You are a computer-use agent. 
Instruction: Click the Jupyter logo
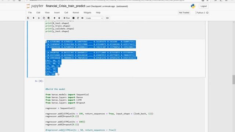35,6
